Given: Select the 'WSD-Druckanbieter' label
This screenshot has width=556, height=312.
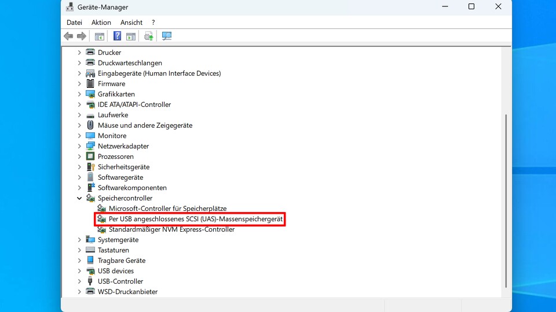Looking at the screenshot, I should [127, 291].
